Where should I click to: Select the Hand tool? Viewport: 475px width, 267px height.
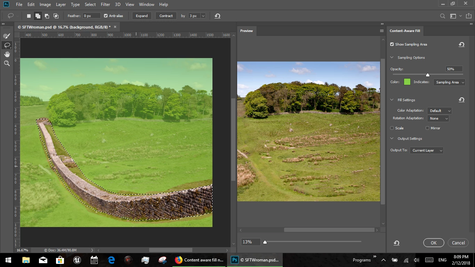point(7,54)
